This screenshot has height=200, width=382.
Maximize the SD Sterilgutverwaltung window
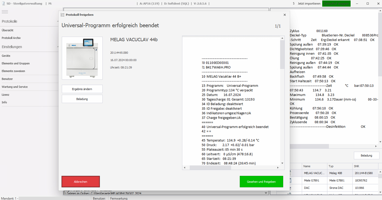coord(368,4)
